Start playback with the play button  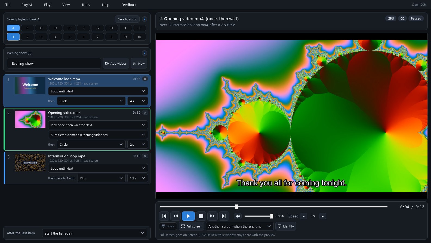click(188, 216)
